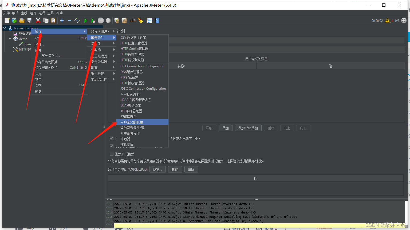Reset search with yellow broom icon
The width and height of the screenshot is (410, 230).
pyautogui.click(x=140, y=20)
